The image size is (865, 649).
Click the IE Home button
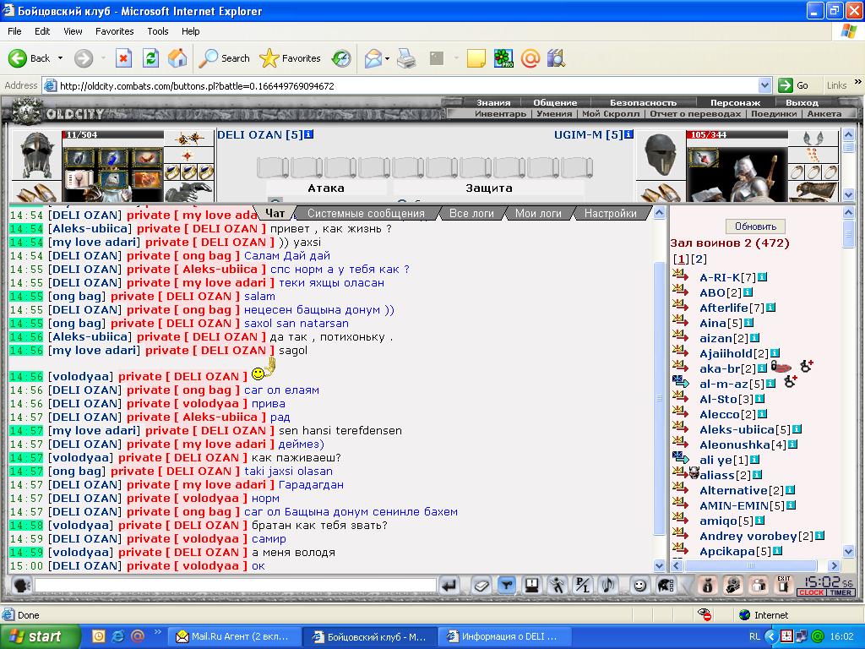click(x=177, y=58)
